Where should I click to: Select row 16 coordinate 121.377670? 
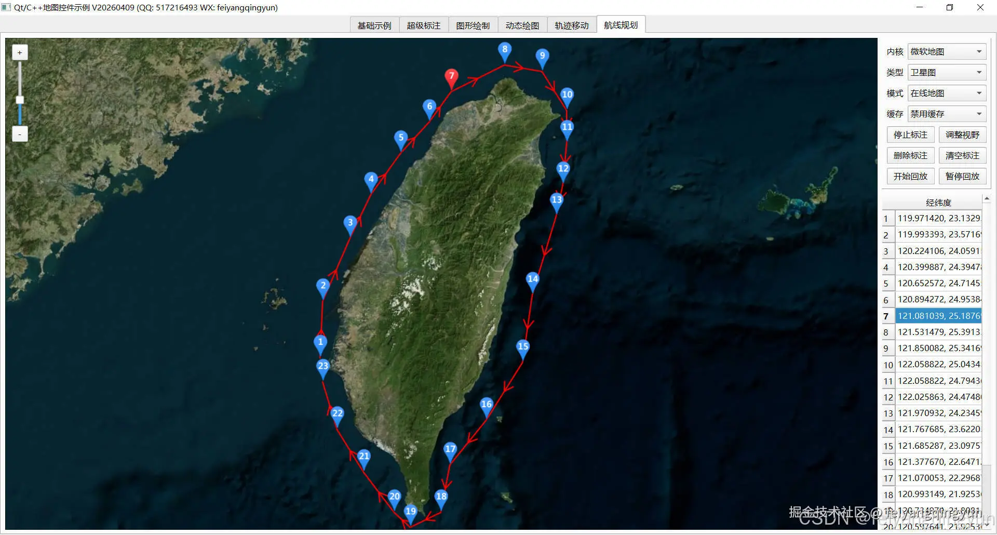pyautogui.click(x=939, y=462)
